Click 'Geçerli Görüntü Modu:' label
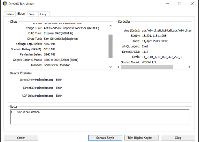This screenshot has width=199, height=142. [x=27, y=60]
